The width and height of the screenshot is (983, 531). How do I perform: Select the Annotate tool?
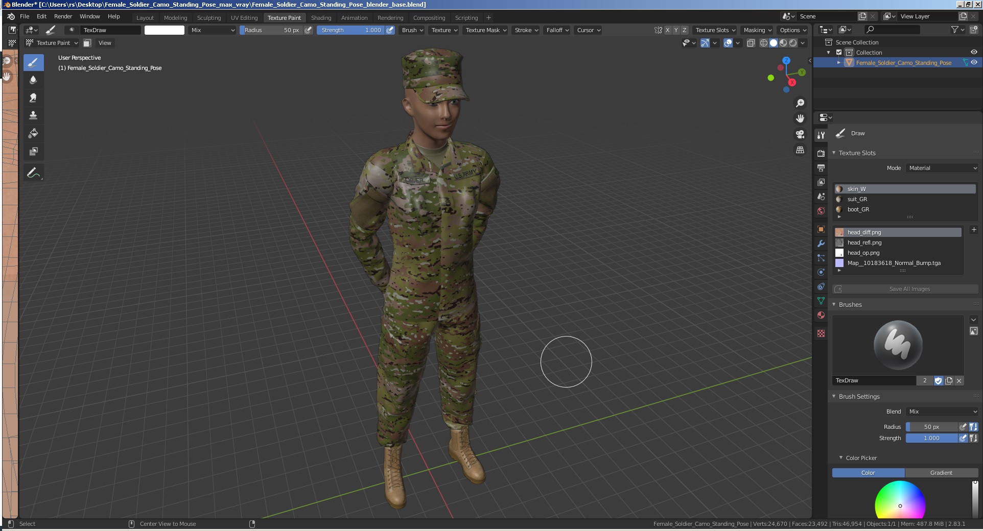(33, 173)
